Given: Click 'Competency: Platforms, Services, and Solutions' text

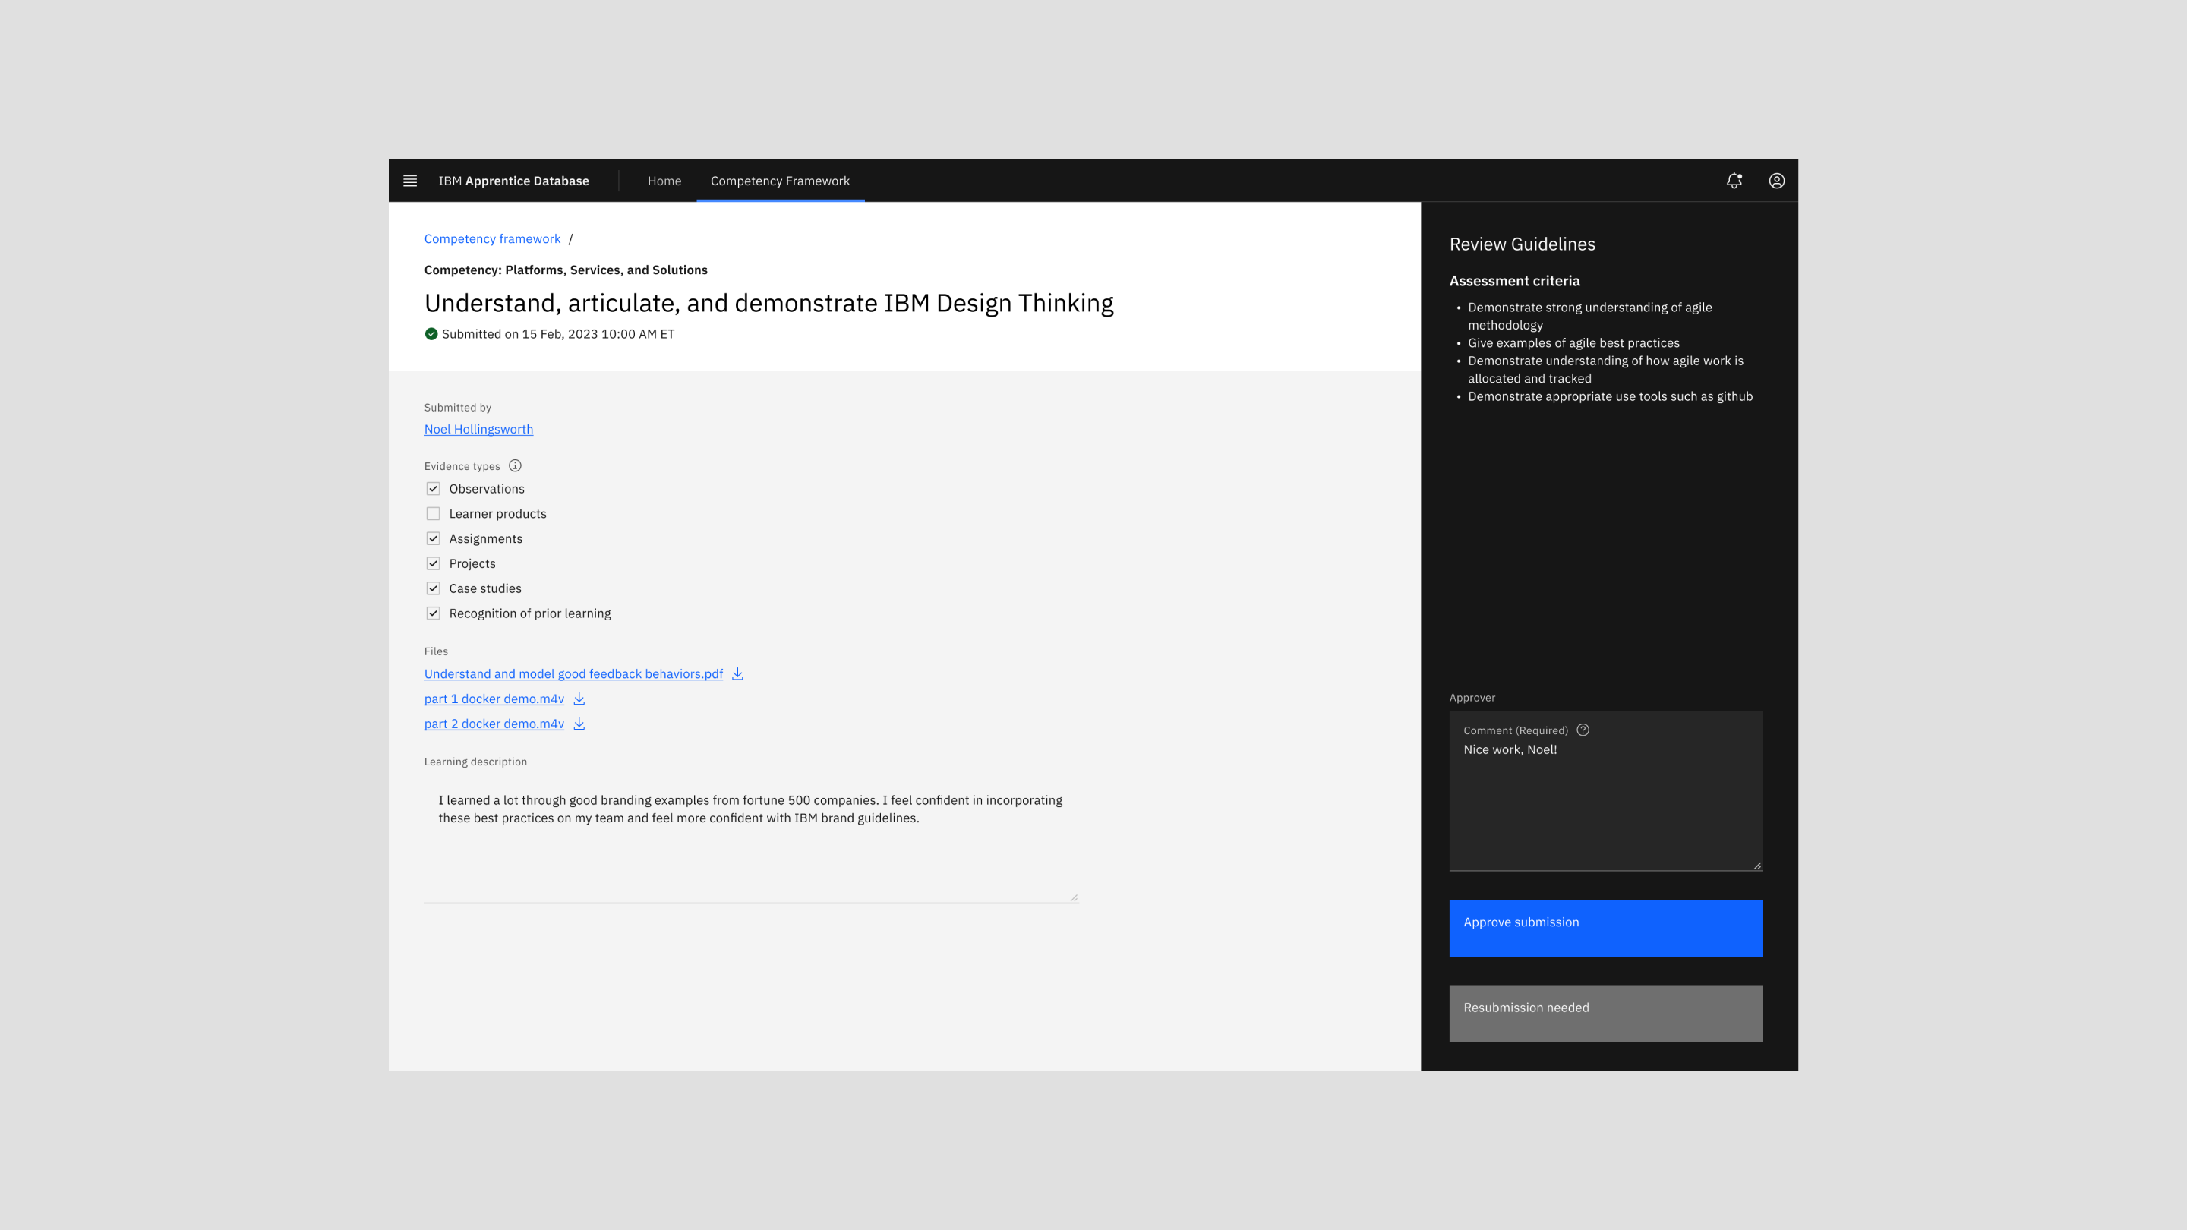Looking at the screenshot, I should (566, 270).
